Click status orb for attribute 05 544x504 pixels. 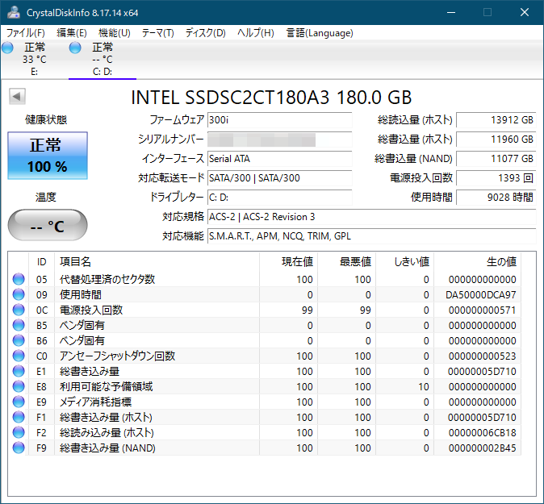(x=19, y=279)
